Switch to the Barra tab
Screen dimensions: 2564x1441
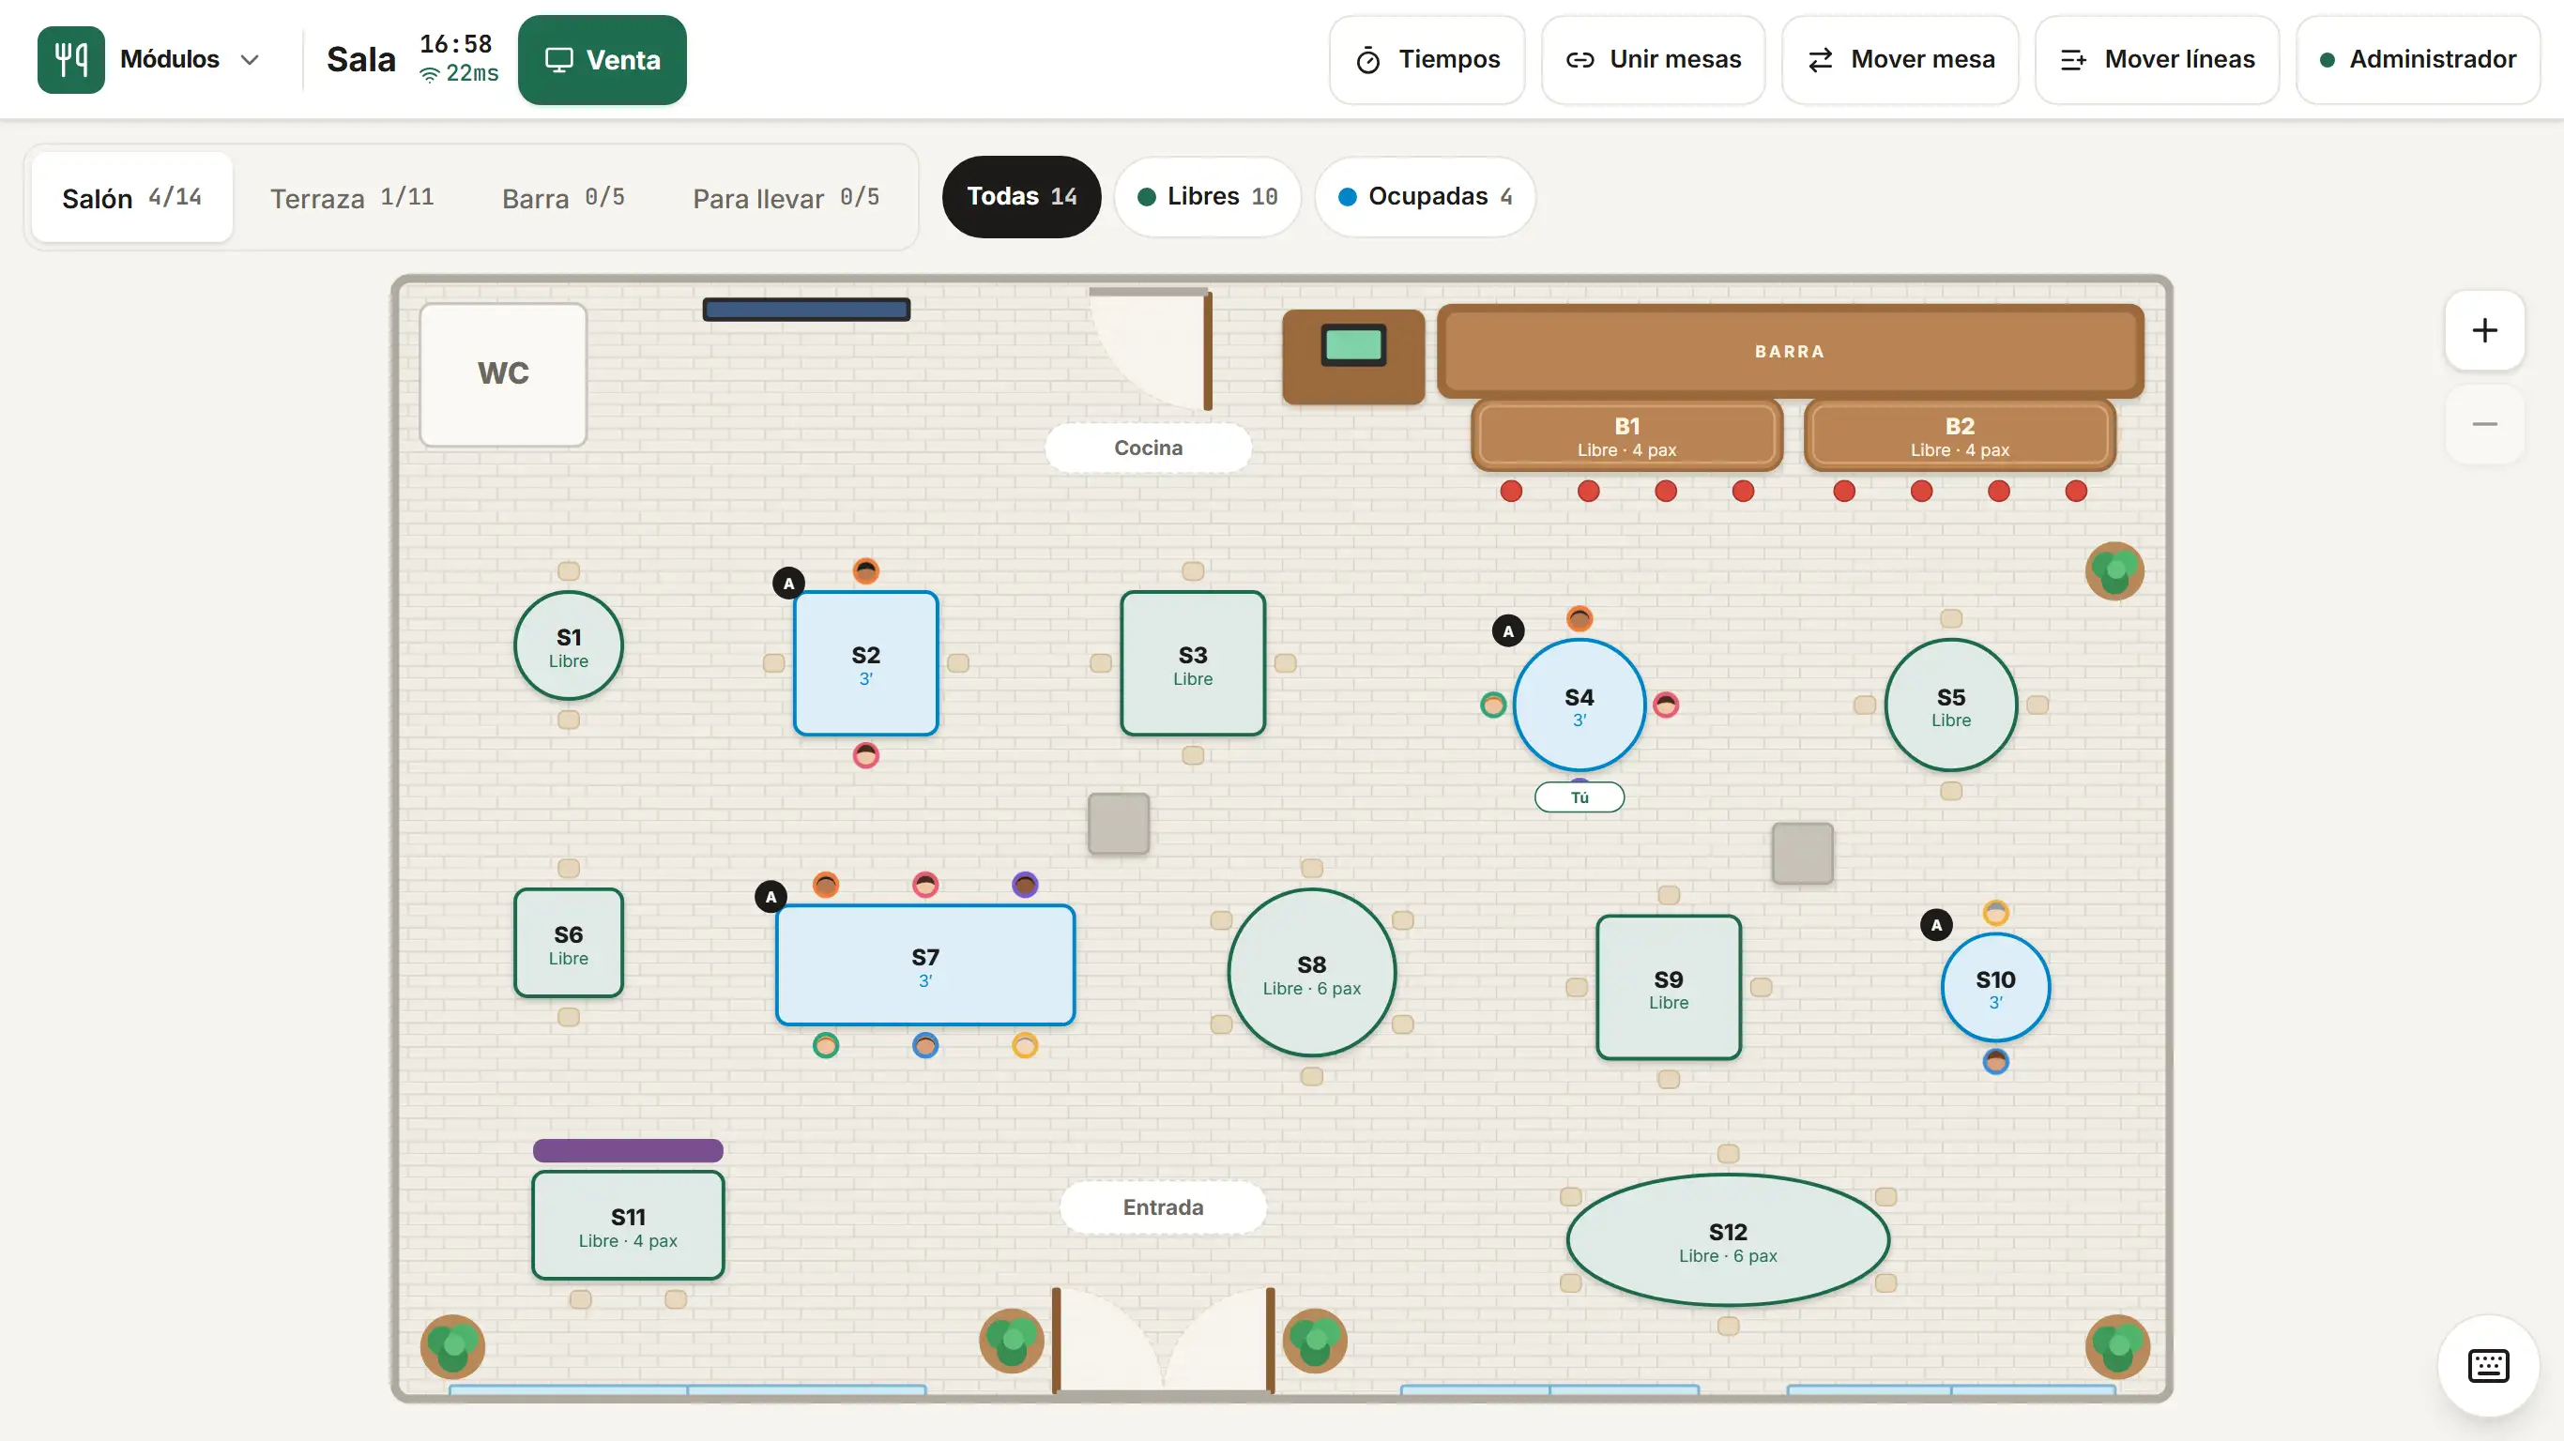563,197
